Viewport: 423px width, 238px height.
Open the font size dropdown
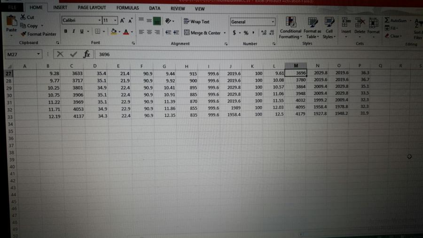point(115,21)
